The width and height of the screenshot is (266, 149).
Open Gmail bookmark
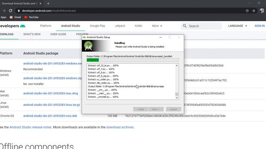[x=15, y=17]
